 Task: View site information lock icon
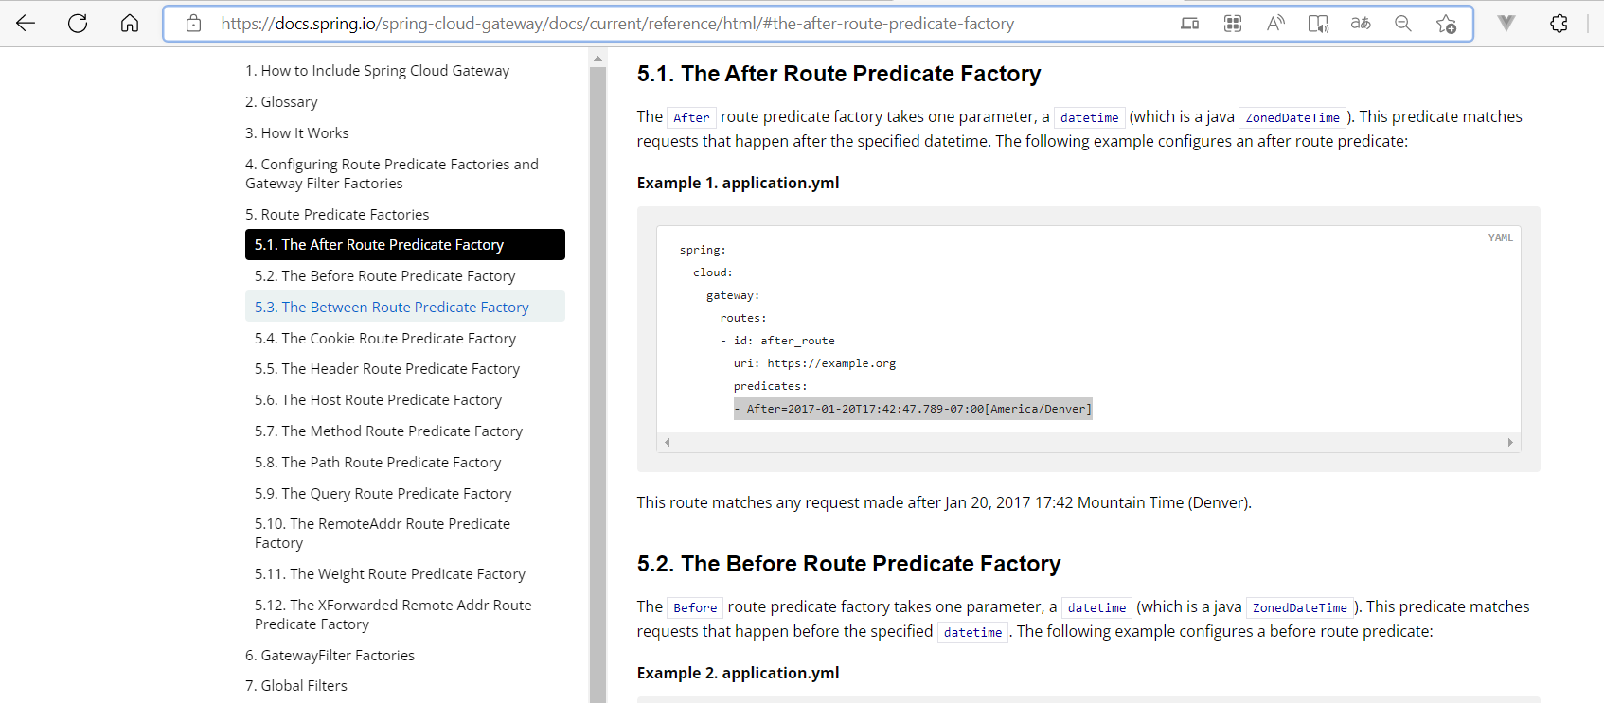[193, 24]
